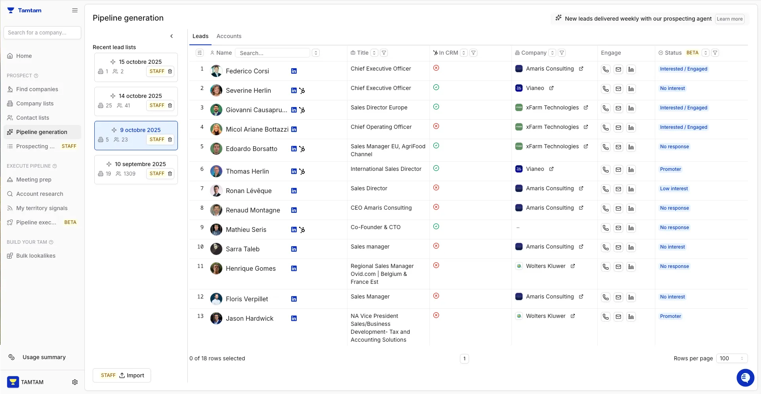Open Meeting prep page
Image resolution: width=761 pixels, height=394 pixels.
point(42,180)
